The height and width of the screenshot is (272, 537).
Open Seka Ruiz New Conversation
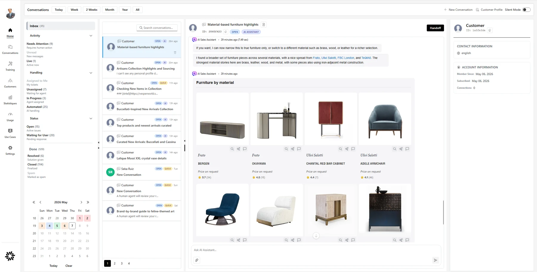coord(142,172)
